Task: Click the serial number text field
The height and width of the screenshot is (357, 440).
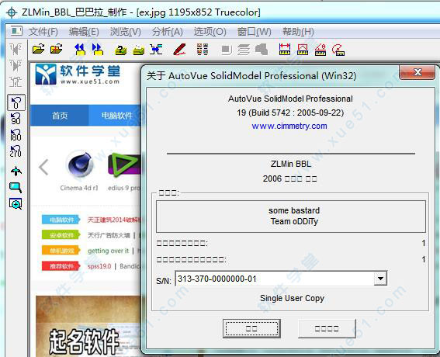Action: (275, 279)
